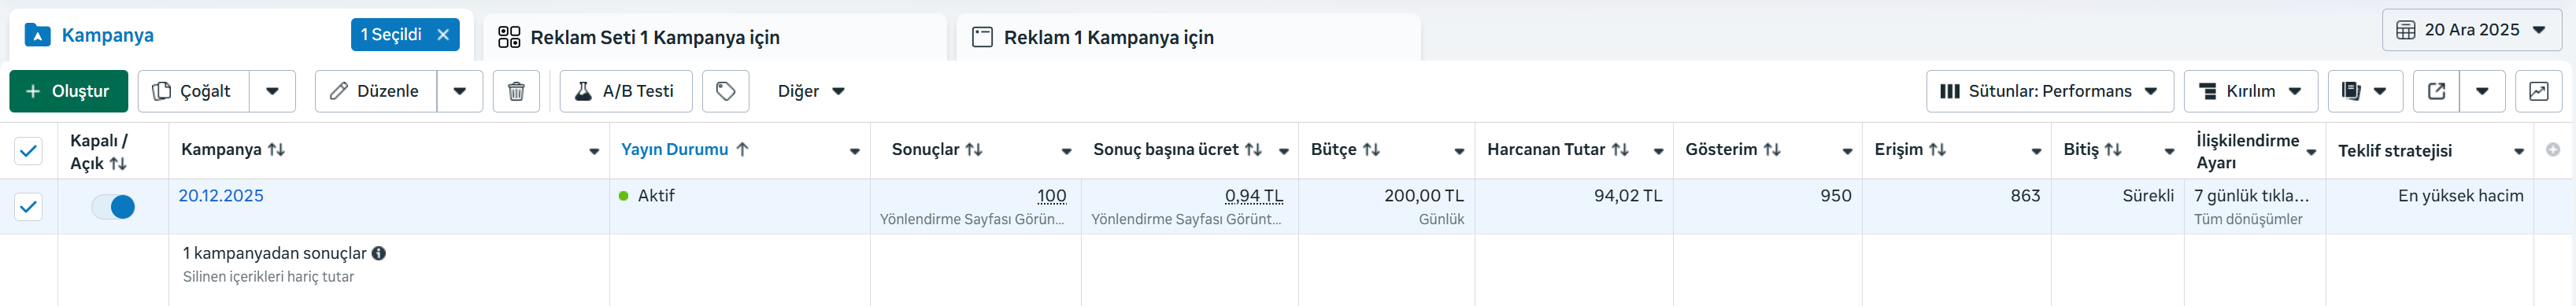Screen dimensions: 2576x306
Task: Click the reports icon dropdown
Action: [x=2365, y=91]
